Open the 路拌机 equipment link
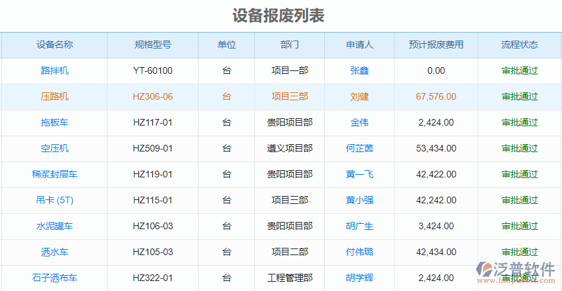 [54, 70]
